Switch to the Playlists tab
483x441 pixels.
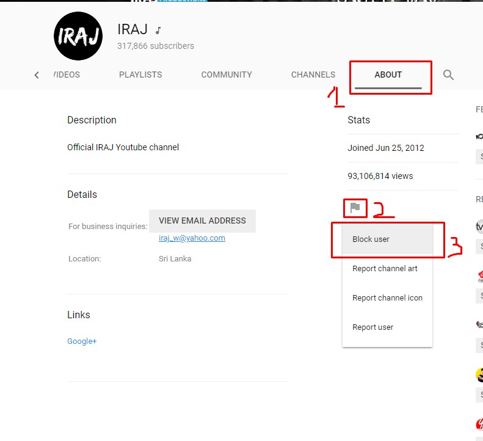click(140, 75)
